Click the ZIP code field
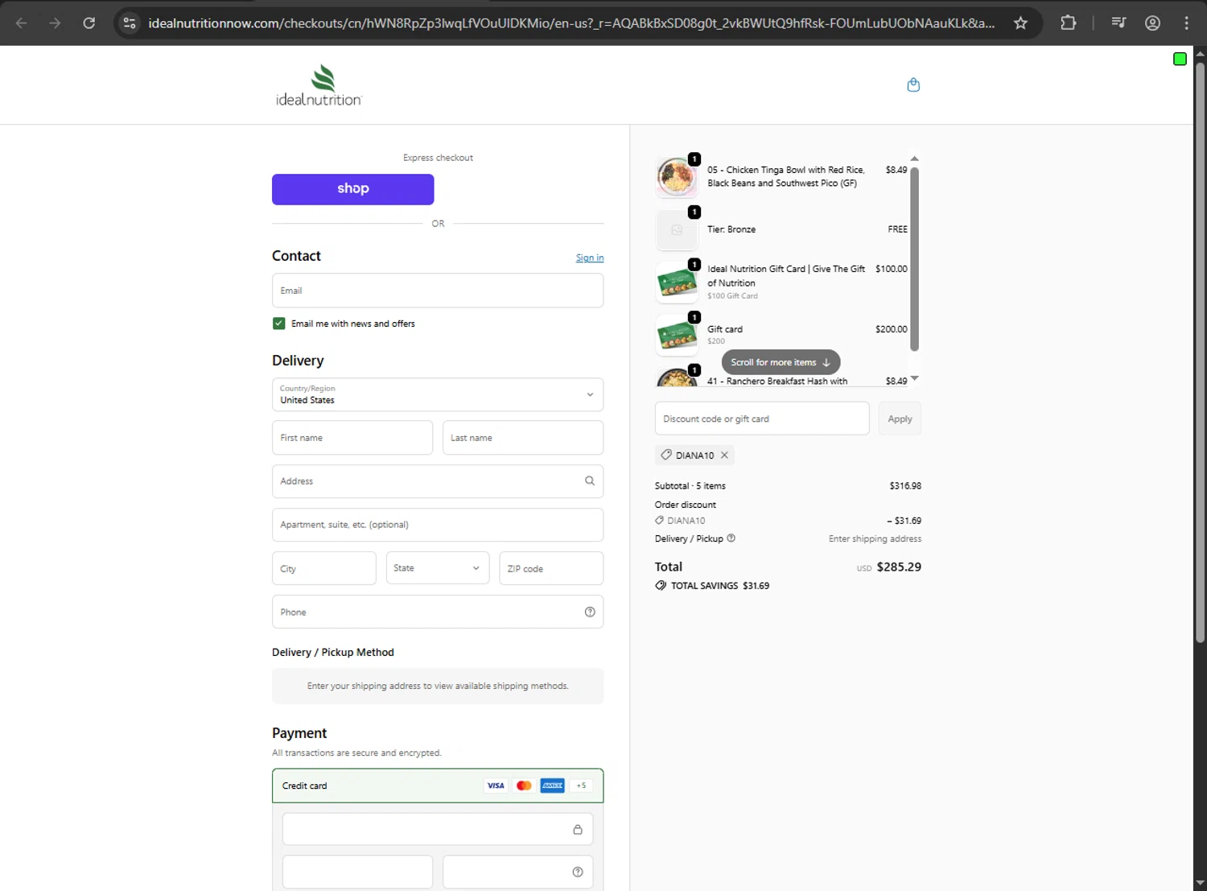 coord(551,568)
